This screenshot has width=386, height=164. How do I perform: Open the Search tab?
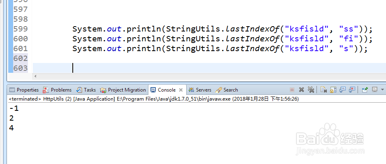tap(227, 90)
